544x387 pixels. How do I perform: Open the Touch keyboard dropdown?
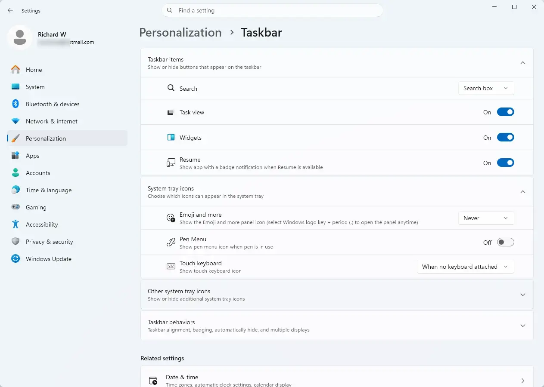(465, 267)
